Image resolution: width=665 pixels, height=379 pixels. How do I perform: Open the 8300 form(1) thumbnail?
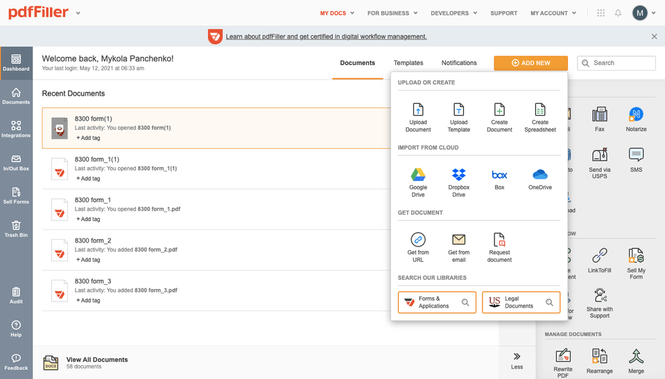pos(60,128)
